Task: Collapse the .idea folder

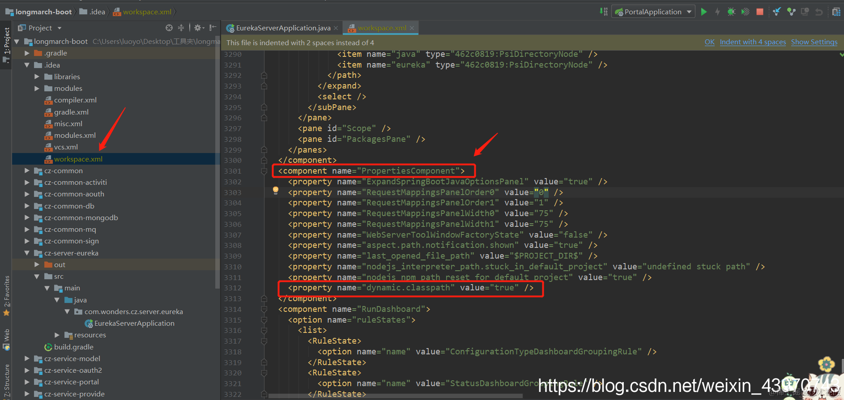Action: [x=27, y=65]
